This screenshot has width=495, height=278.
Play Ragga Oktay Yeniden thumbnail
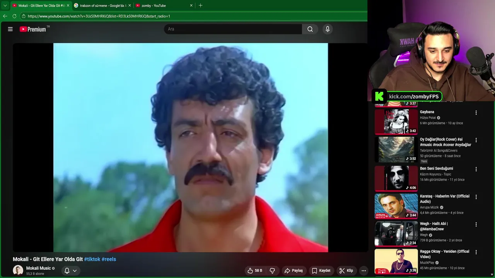(x=396, y=261)
